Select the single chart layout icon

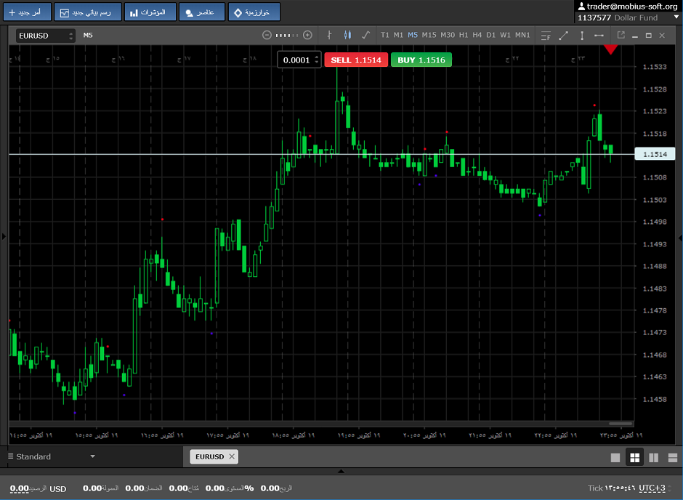click(x=615, y=457)
